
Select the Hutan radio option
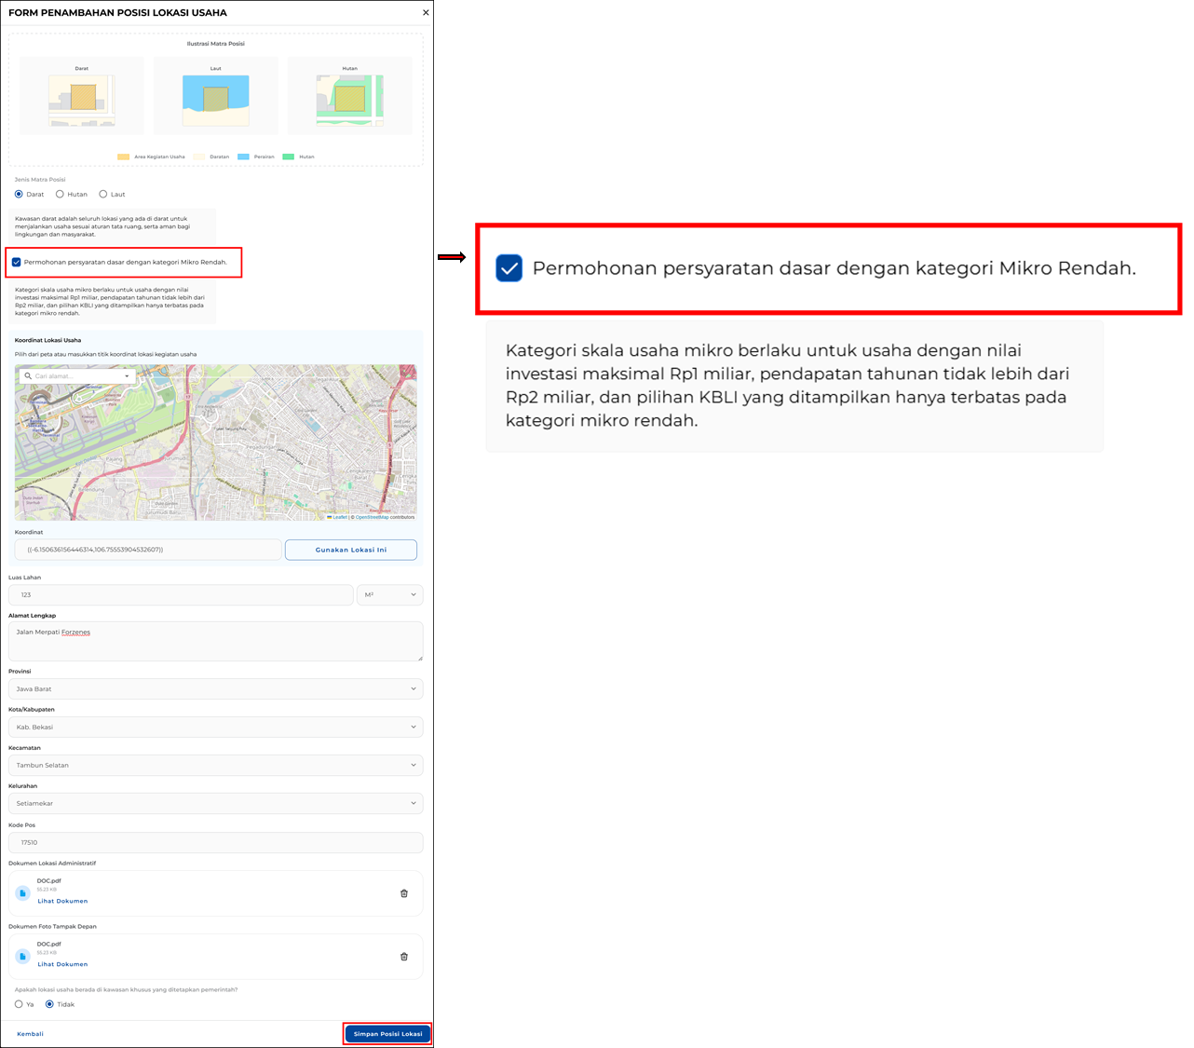pos(60,195)
